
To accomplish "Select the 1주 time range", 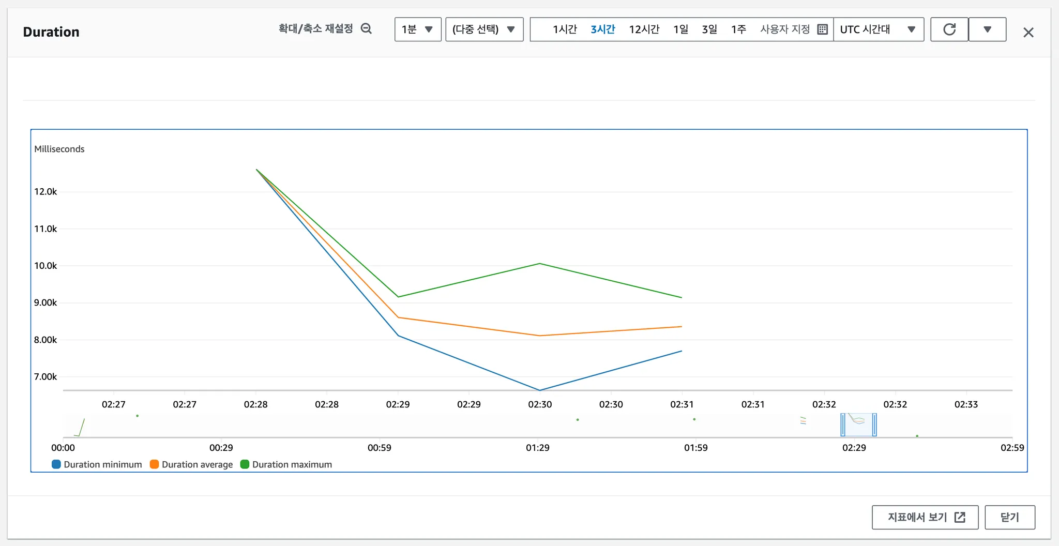I will pos(738,29).
